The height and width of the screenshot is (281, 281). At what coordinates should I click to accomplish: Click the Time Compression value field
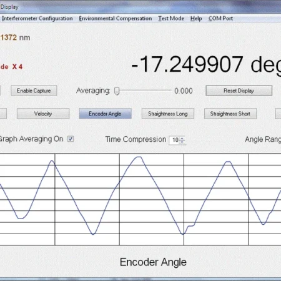click(x=175, y=140)
